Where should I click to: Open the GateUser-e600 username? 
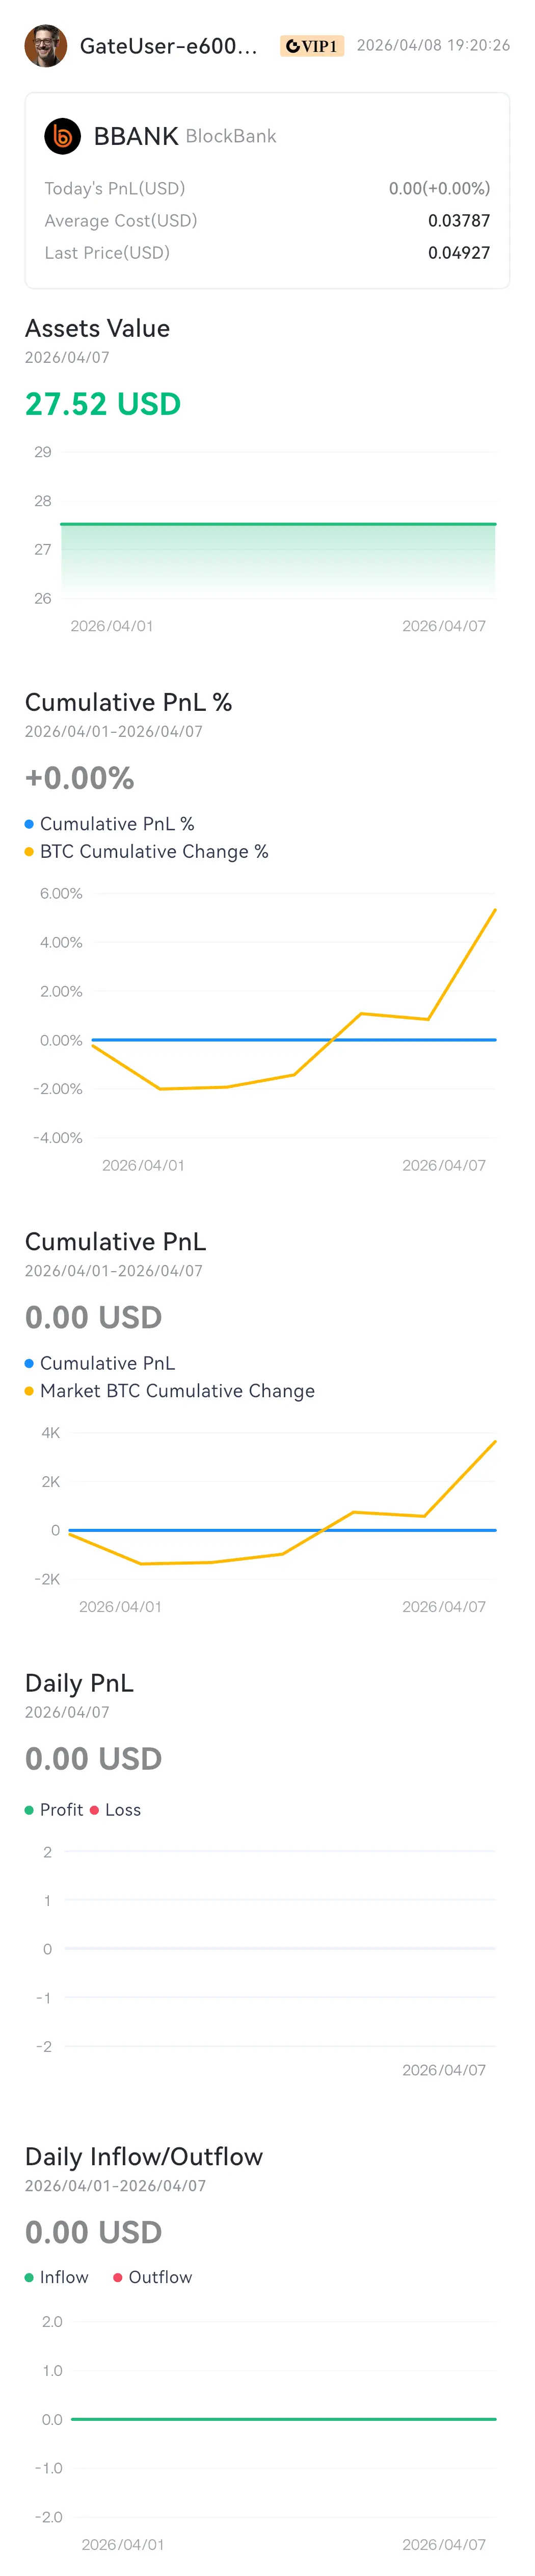coord(169,46)
